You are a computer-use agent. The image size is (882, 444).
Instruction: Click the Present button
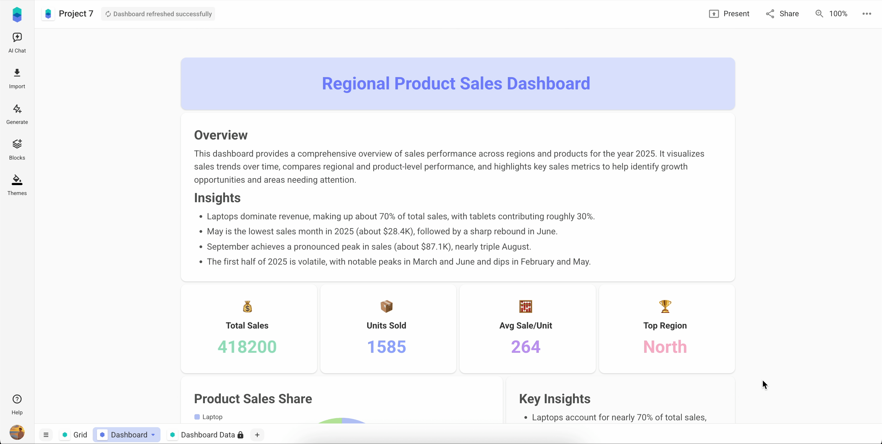pyautogui.click(x=730, y=14)
